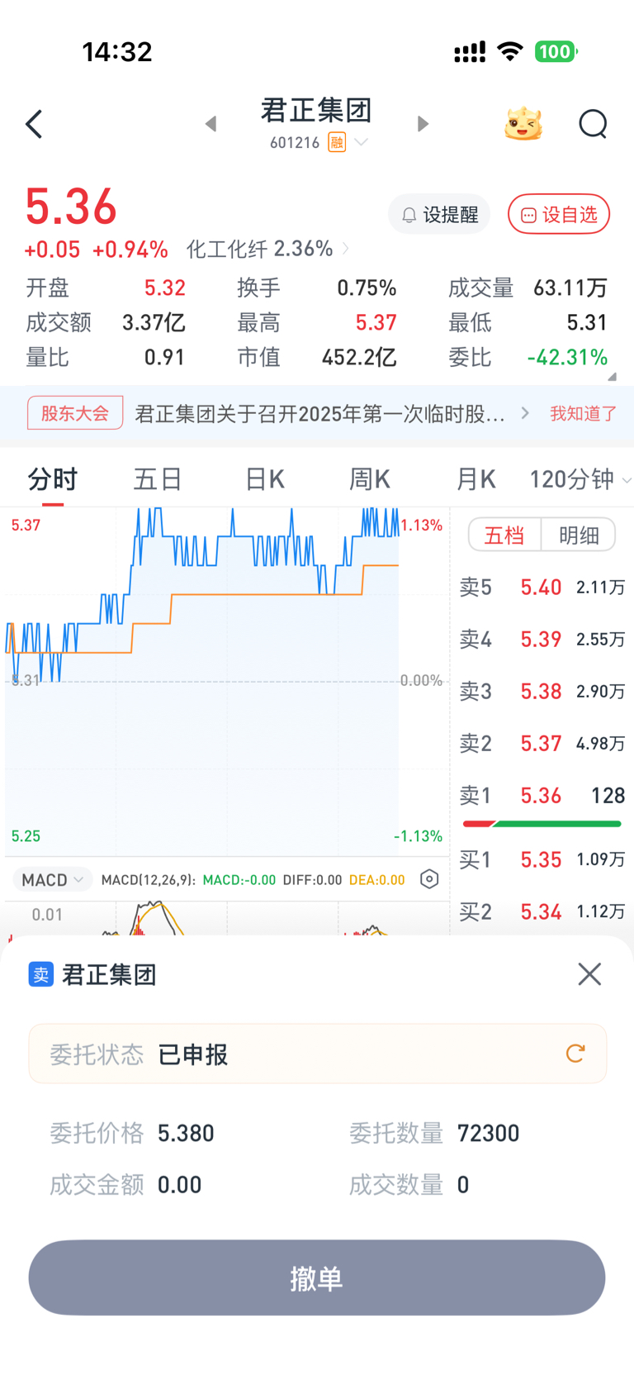This screenshot has height=1380, width=634.
Task: Select 卖4 price 5.39
Action: point(541,640)
